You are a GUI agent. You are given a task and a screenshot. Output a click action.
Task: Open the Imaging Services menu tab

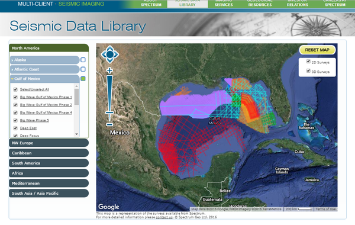(224, 4)
